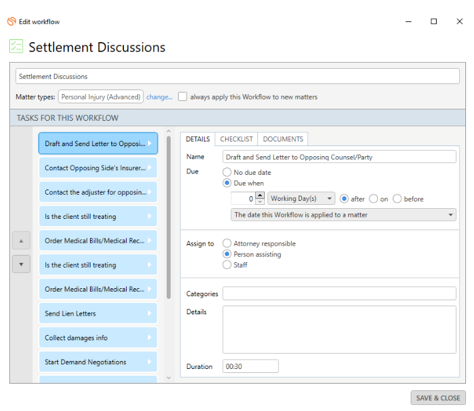The width and height of the screenshot is (474, 411).
Task: Click the move task up arrow button
Action: click(x=21, y=241)
